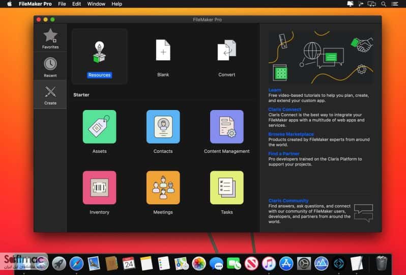The image size is (406, 275).
Task: Open the File menu
Action: click(62, 4)
